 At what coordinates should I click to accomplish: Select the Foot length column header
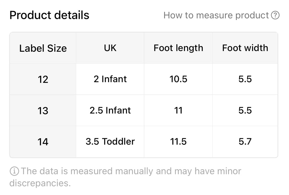[178, 48]
